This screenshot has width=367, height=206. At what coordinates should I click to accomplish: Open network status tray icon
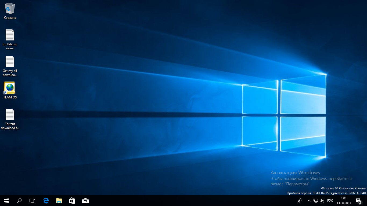(x=316, y=201)
